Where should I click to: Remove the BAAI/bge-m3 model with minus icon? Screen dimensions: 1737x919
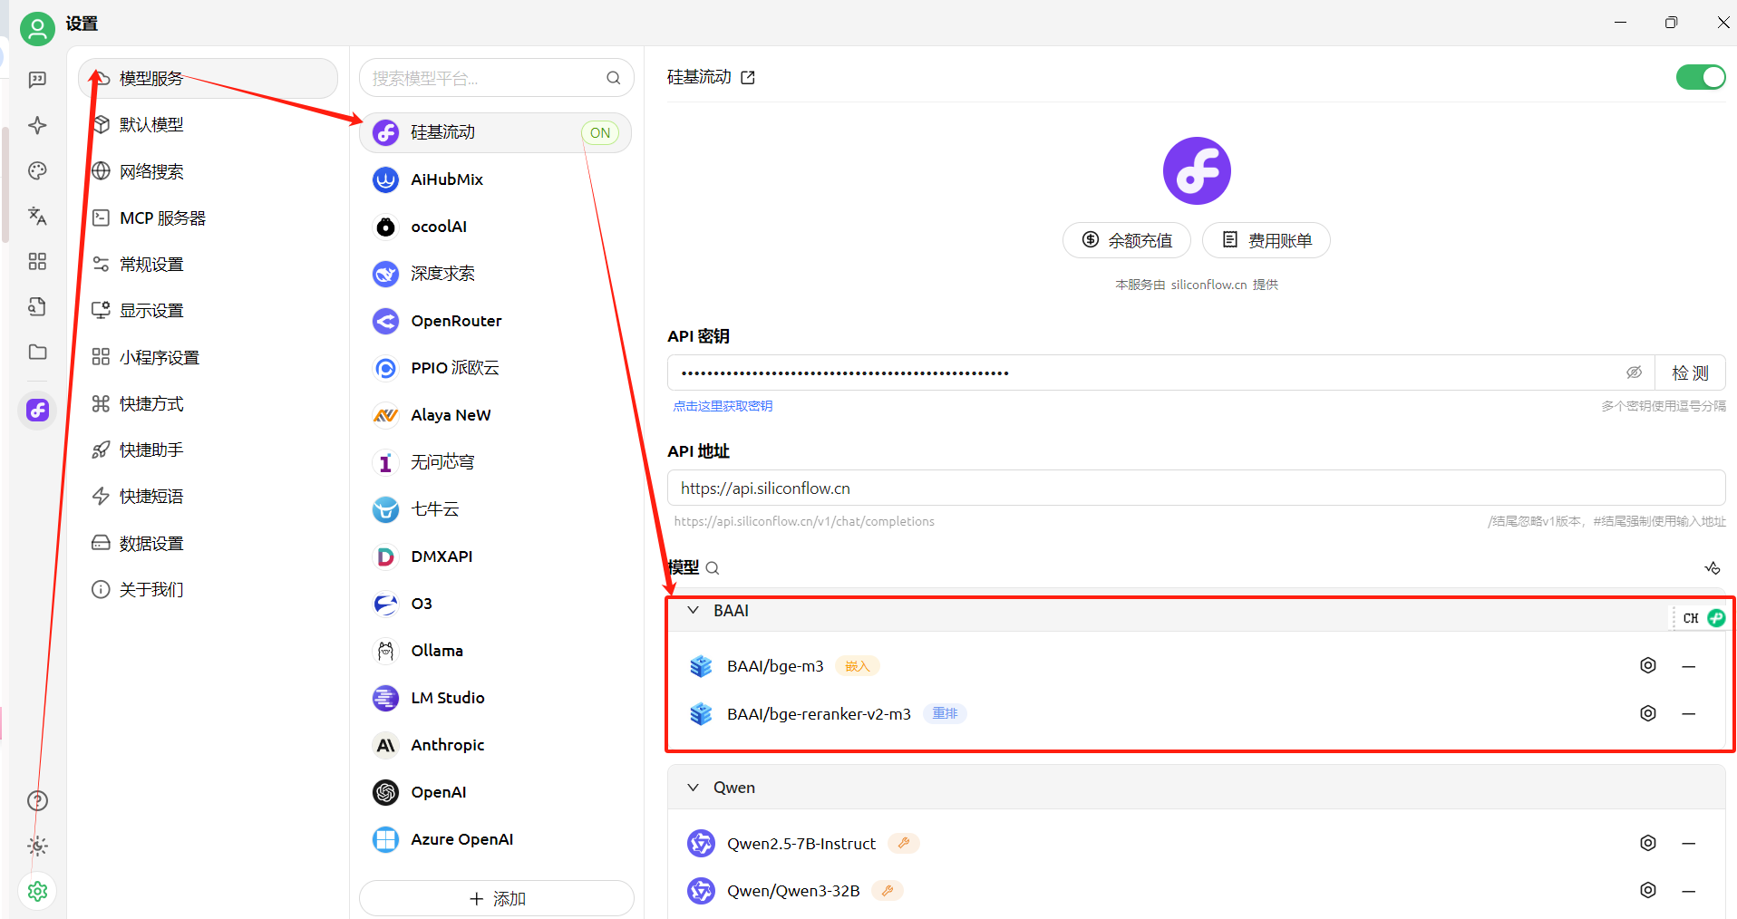(1689, 666)
